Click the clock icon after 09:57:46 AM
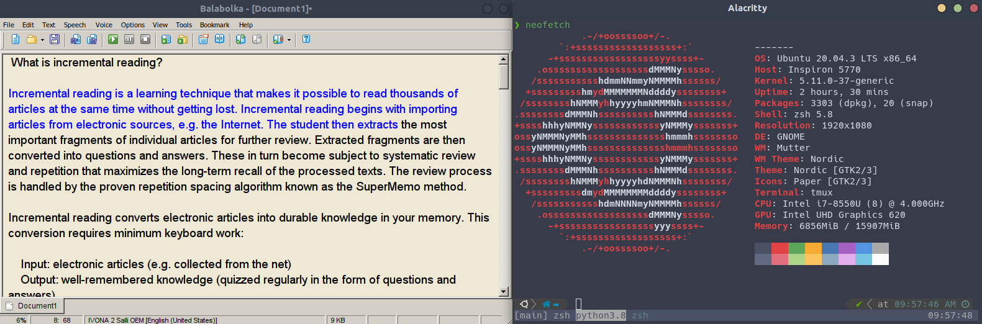The width and height of the screenshot is (982, 324). pos(965,304)
